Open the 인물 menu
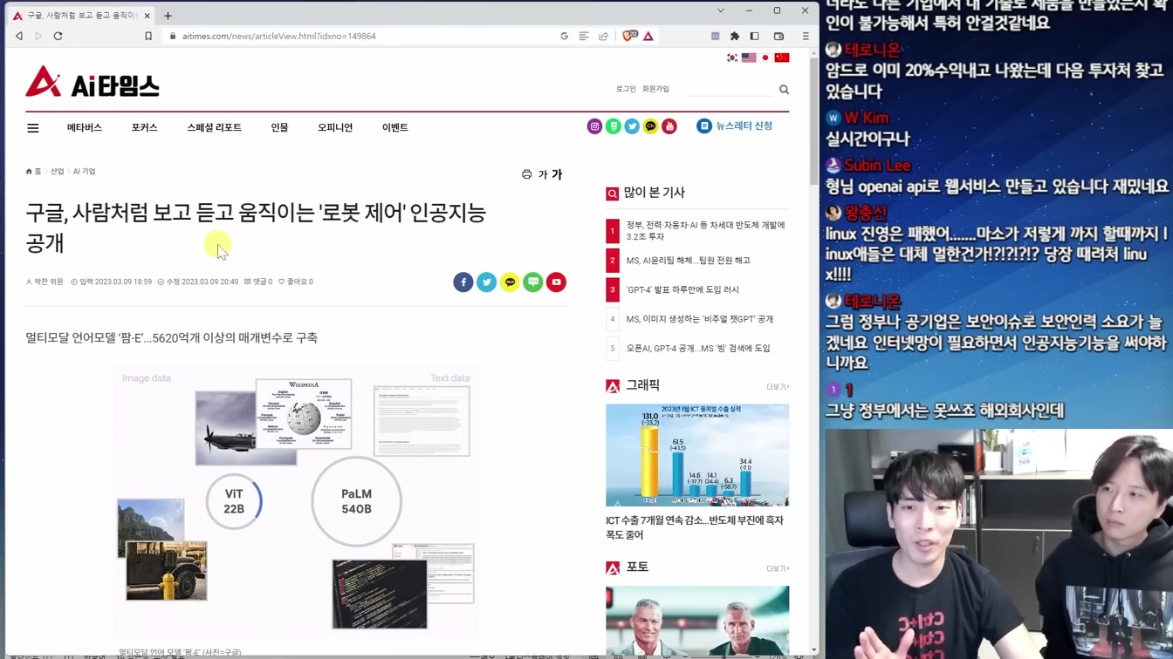 (x=279, y=127)
